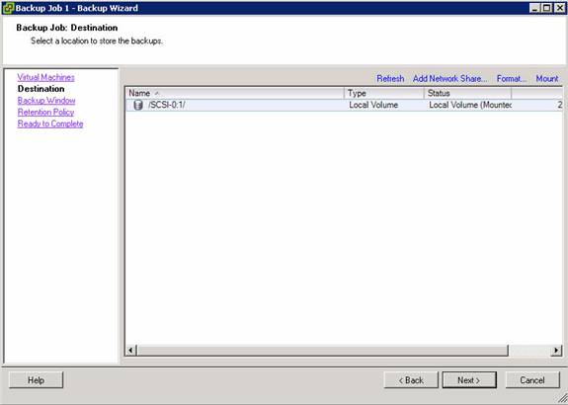Image resolution: width=568 pixels, height=405 pixels.
Task: Jump to the Retention Policy step
Action: [45, 112]
